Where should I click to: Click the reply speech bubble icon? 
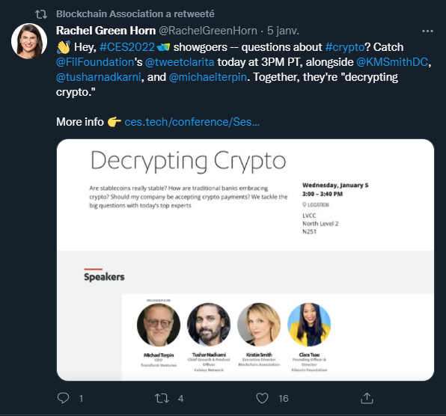click(63, 398)
